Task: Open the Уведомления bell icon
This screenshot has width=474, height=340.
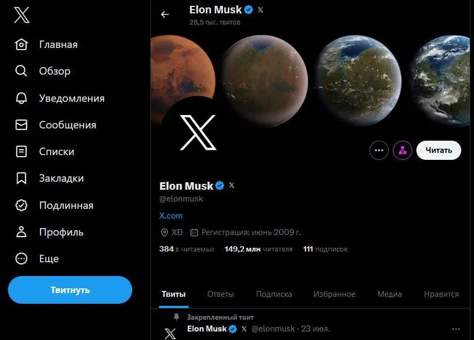Action: [x=21, y=98]
